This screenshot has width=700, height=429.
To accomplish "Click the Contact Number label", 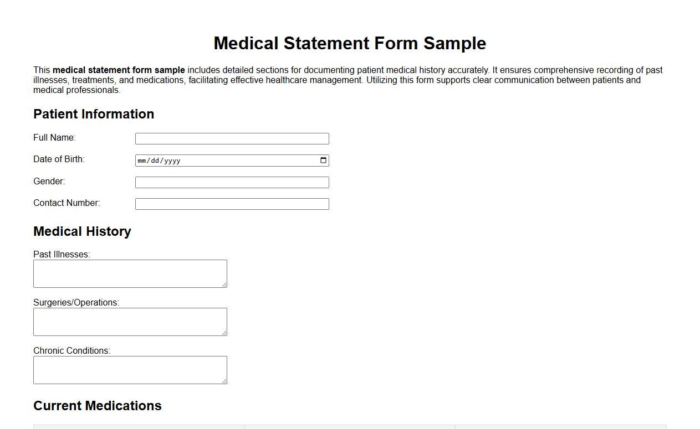I will [x=67, y=203].
